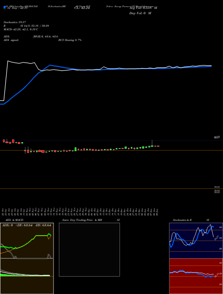Select the 'CL: 42.24' closing price text
Image resolution: width=223 pixels, height=294 pixels.
82,8
